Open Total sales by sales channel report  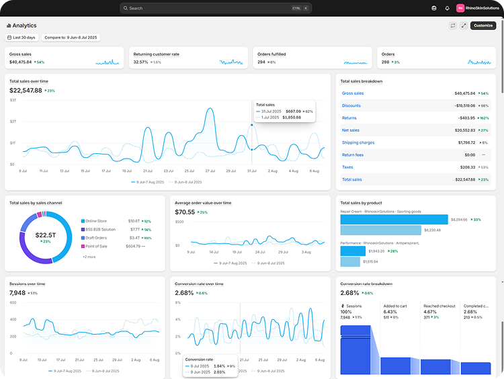36,203
